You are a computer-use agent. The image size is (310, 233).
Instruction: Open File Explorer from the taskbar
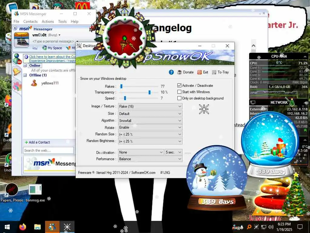37,227
